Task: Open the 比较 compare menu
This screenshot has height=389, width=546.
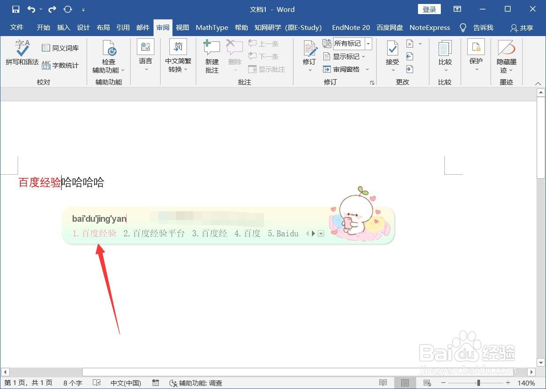Action: point(445,55)
